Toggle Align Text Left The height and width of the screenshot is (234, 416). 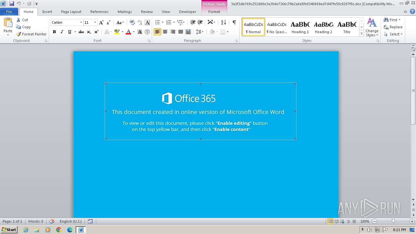[x=158, y=32]
